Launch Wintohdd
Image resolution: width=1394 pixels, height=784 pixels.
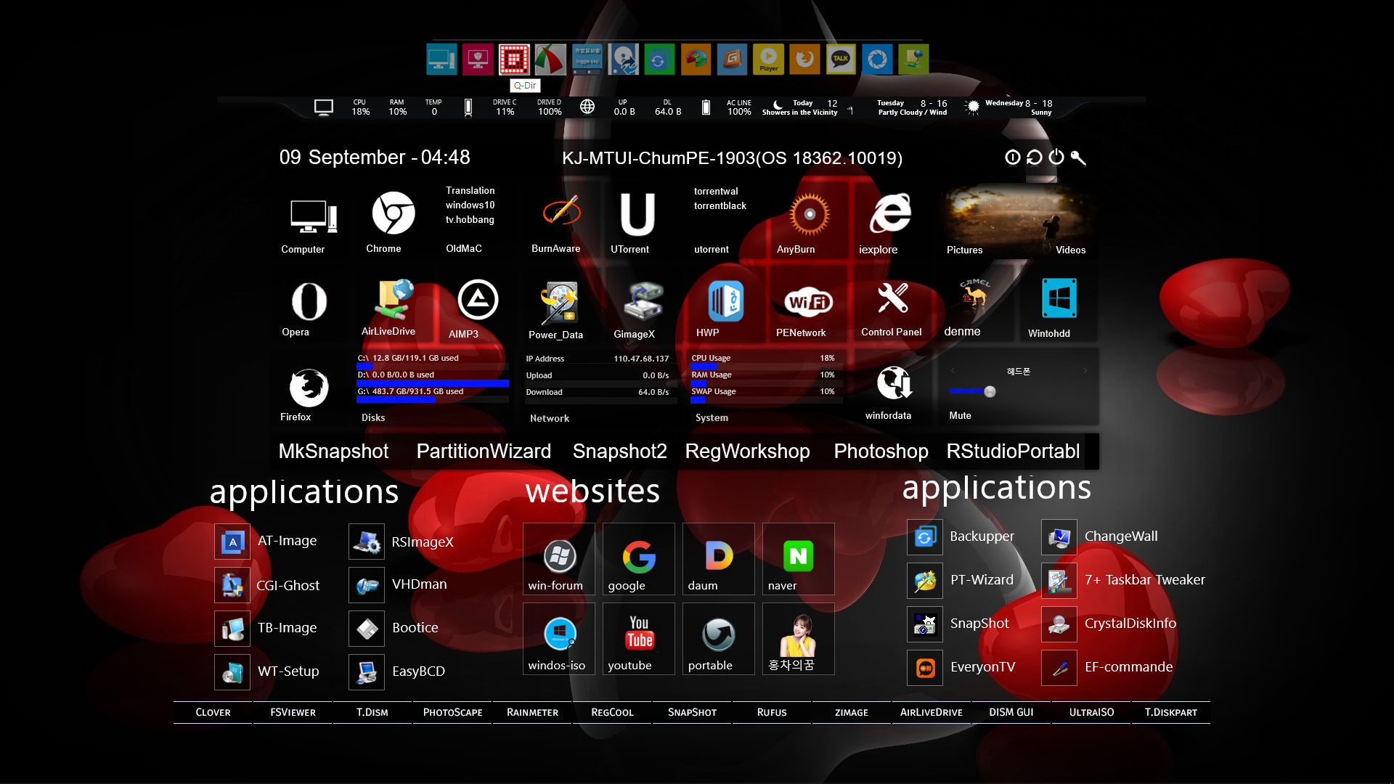1059,298
